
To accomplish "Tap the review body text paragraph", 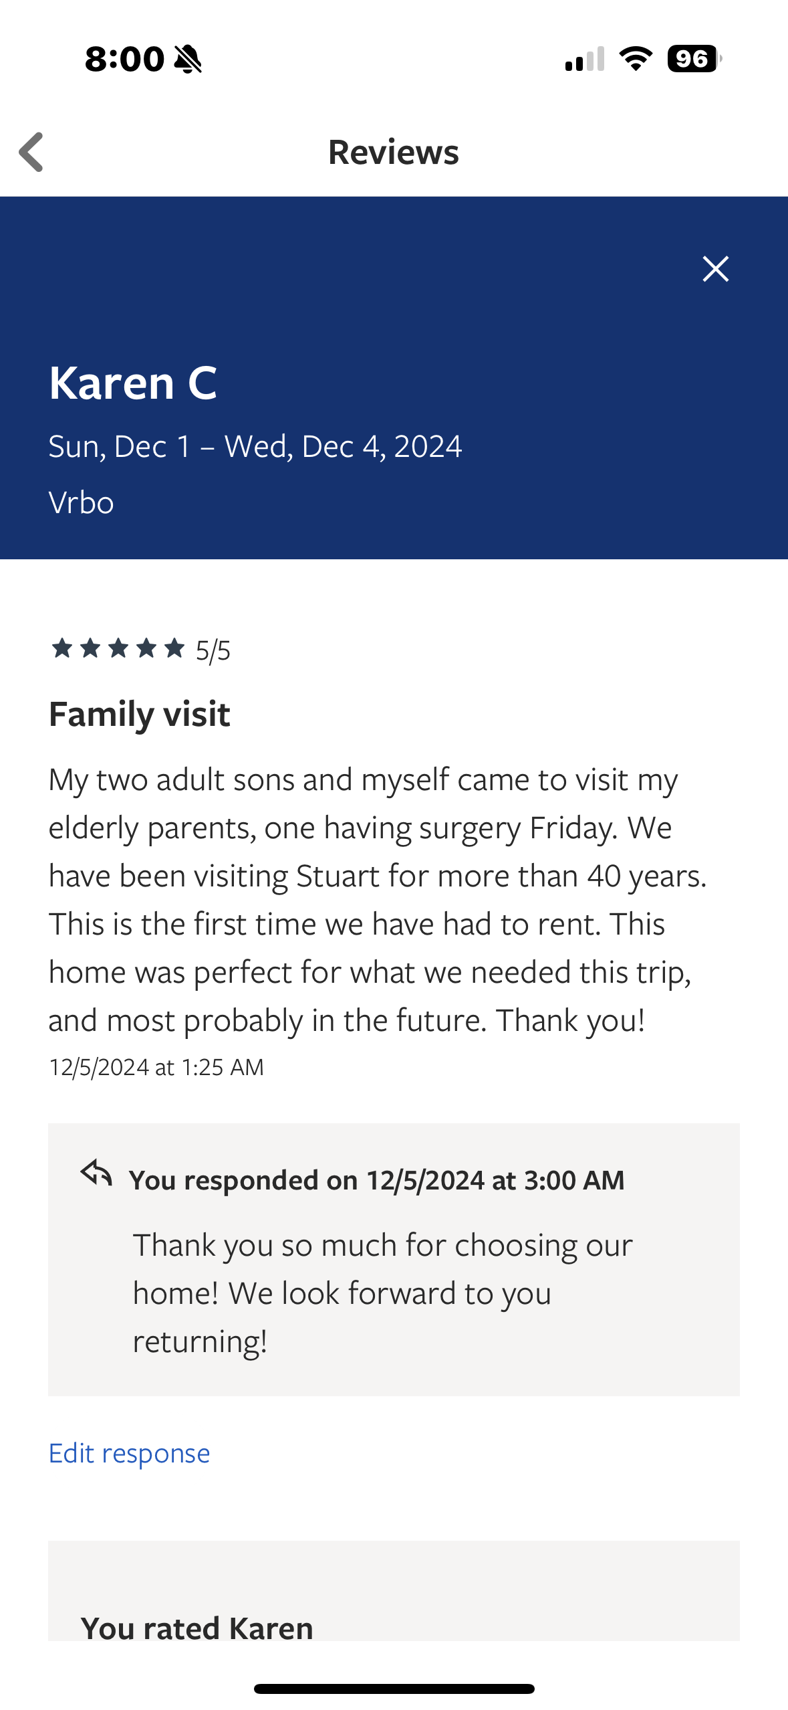I will point(378,900).
